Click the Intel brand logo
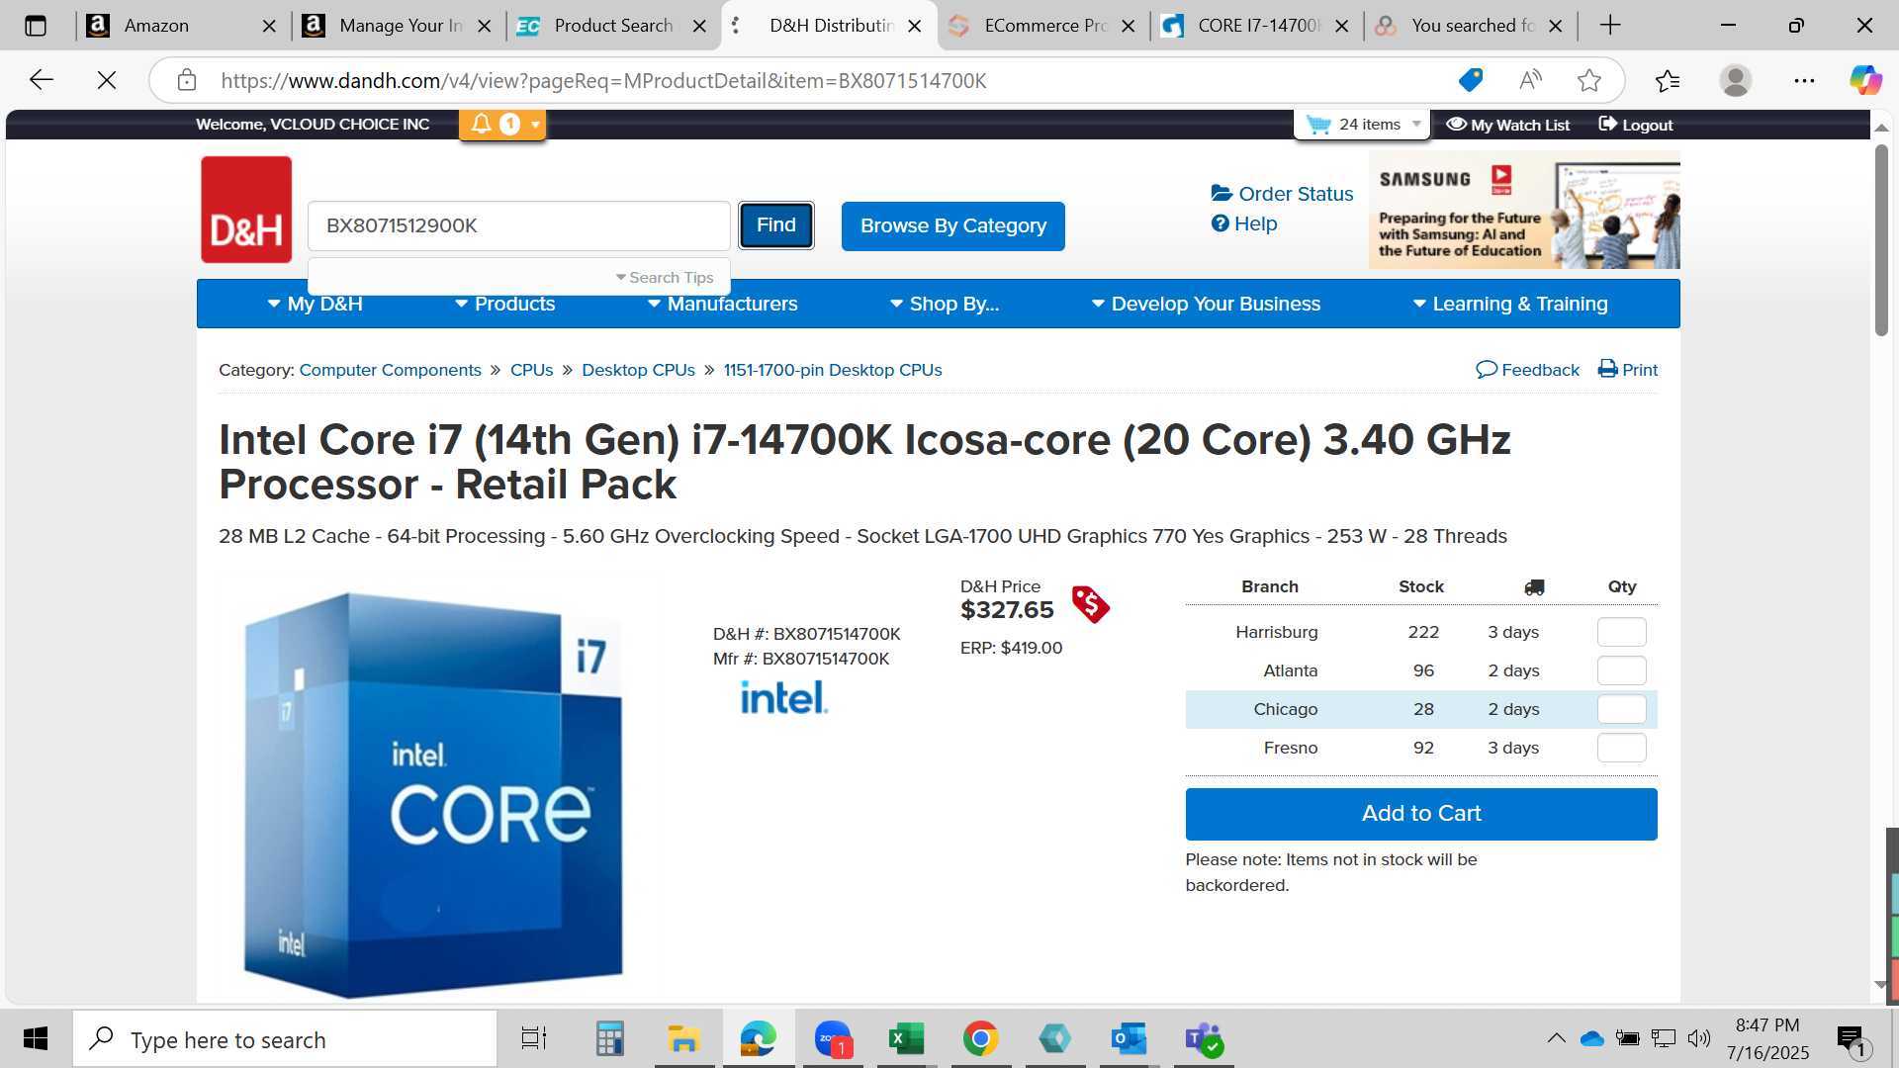 [784, 697]
